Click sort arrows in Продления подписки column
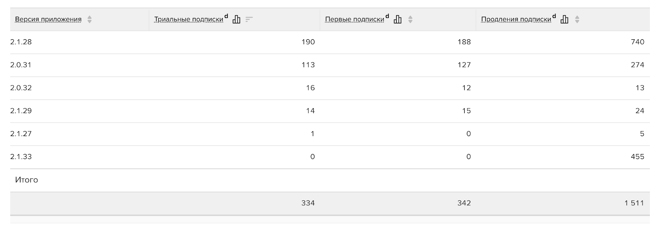Screen dimensions: 656x233 point(577,19)
